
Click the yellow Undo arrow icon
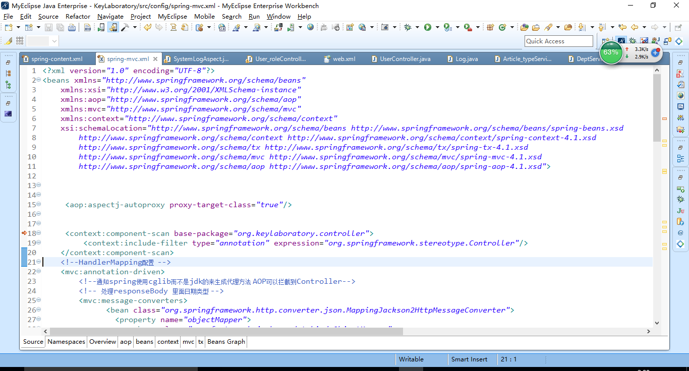click(147, 27)
